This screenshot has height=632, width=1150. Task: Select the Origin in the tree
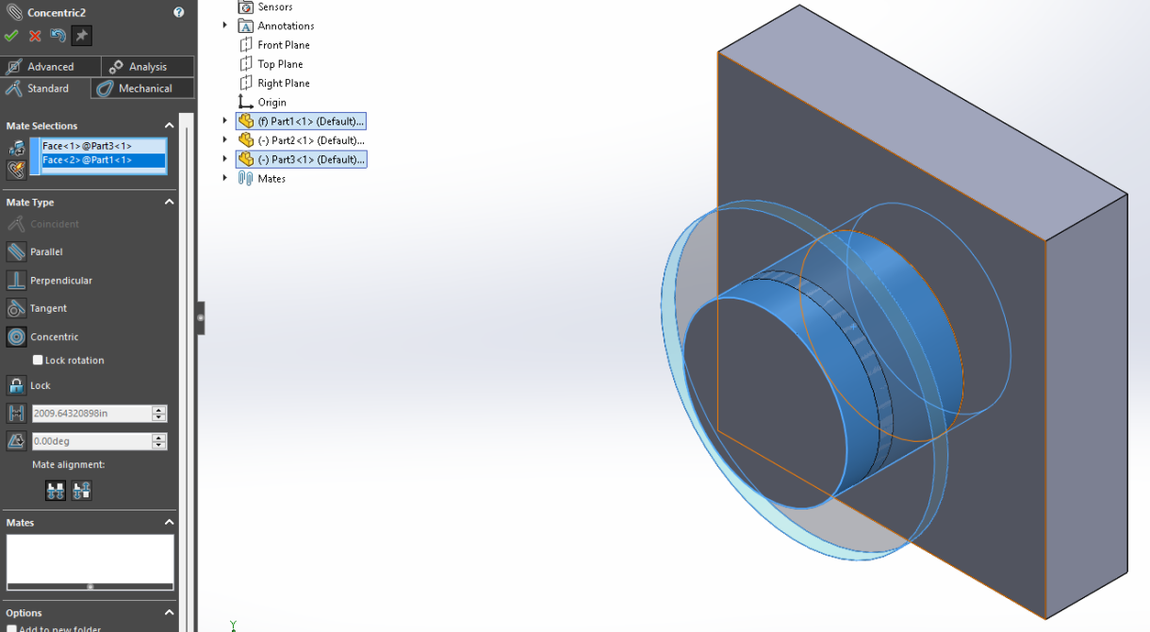click(x=262, y=102)
